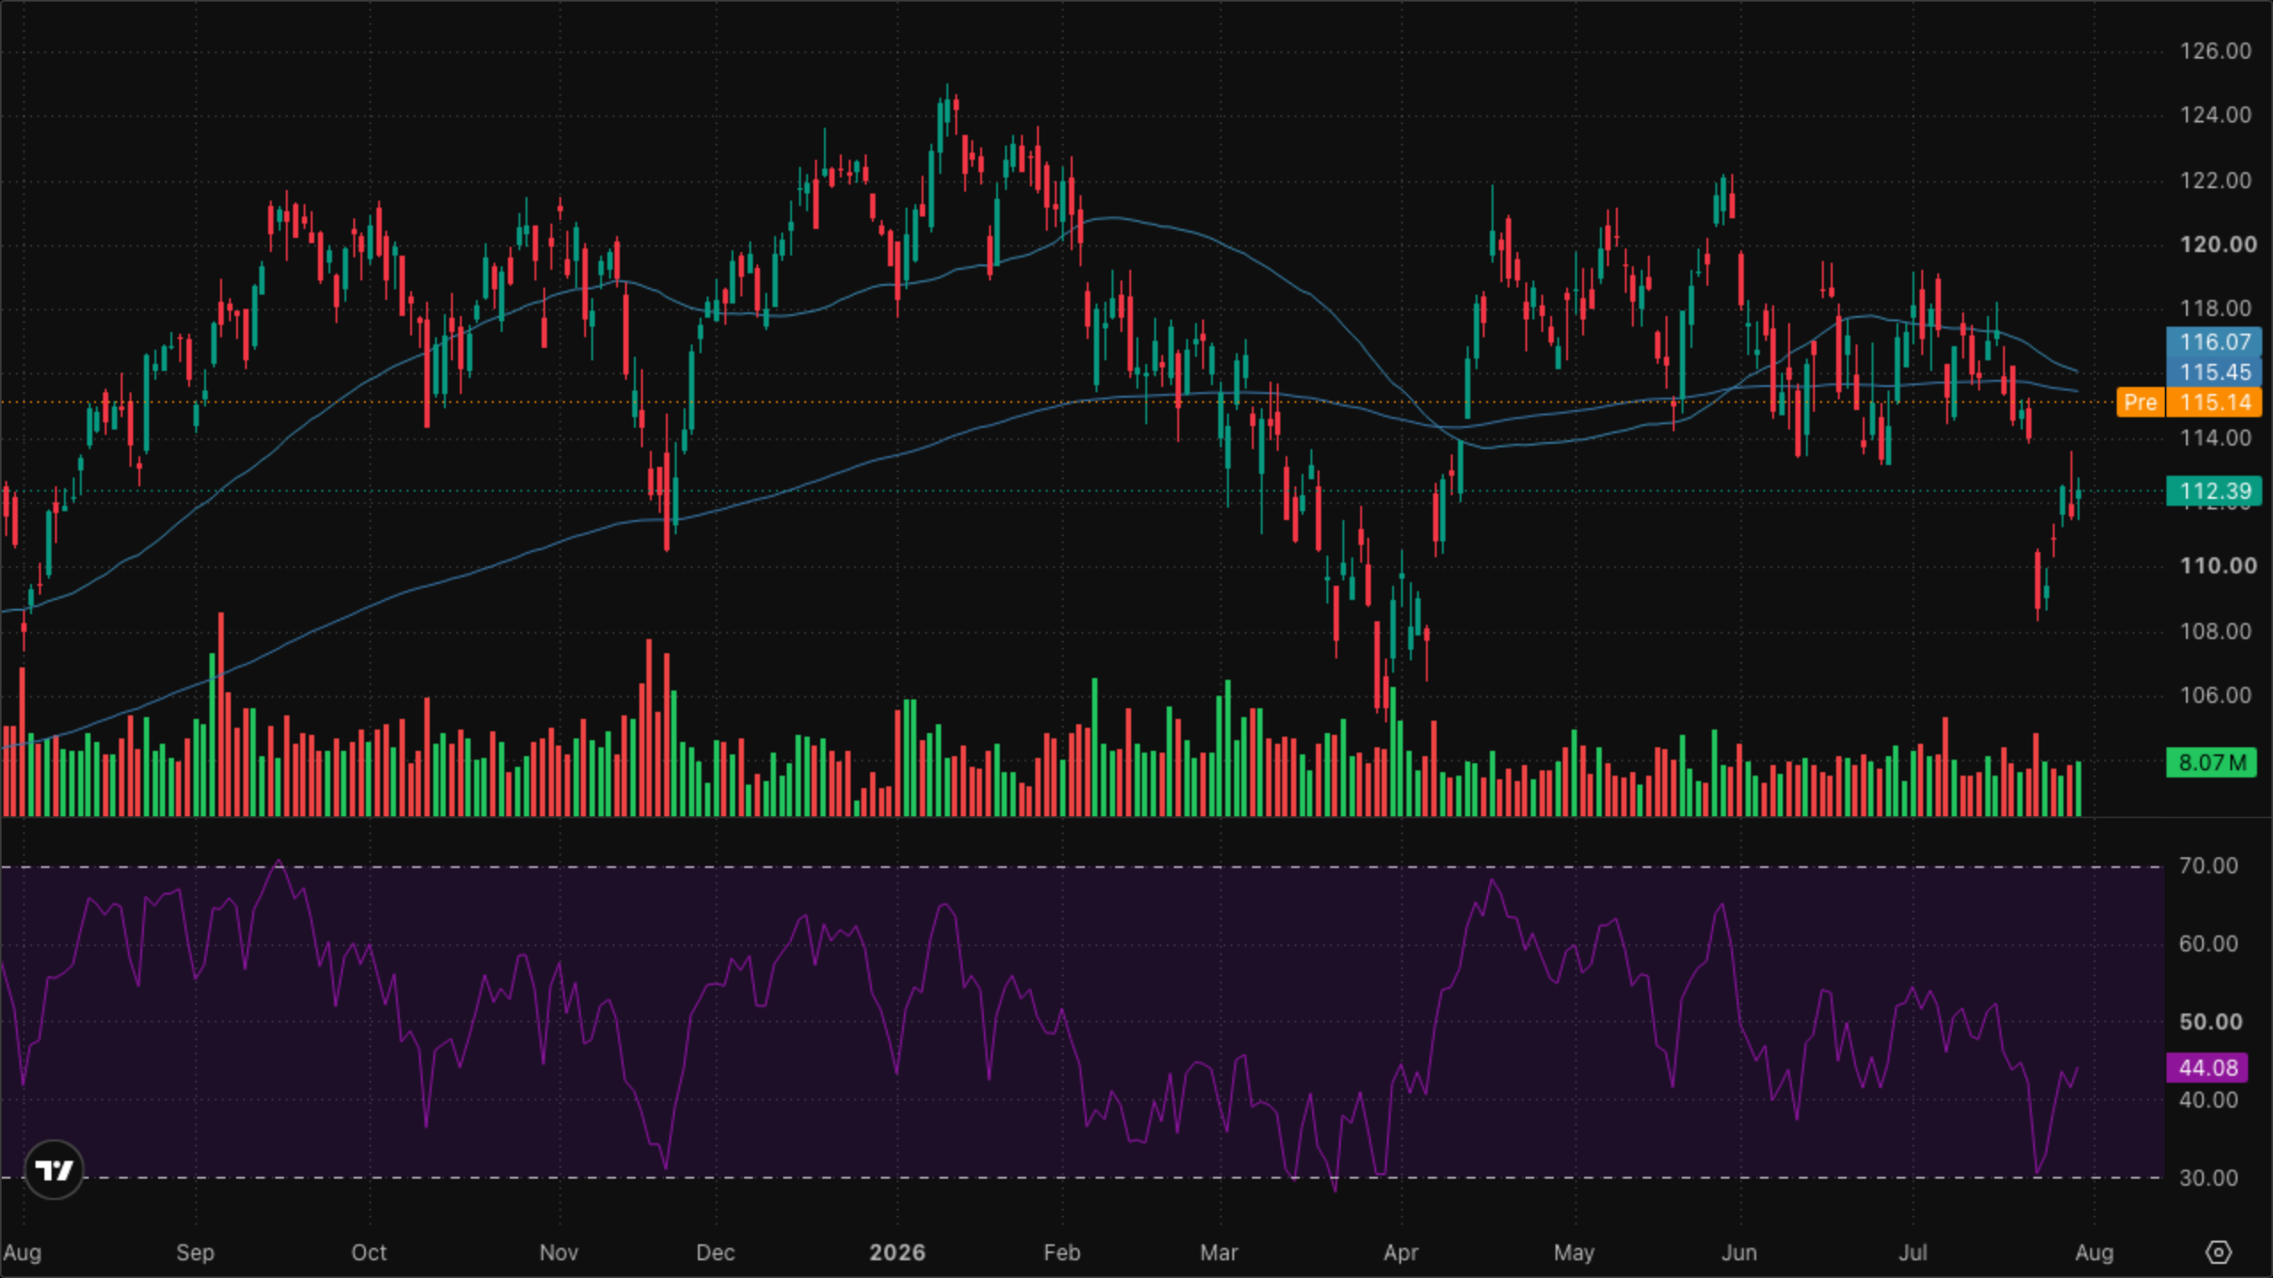Screen dimensions: 2273x1278
Task: Click the Feb month label on time axis
Action: tap(1062, 1252)
